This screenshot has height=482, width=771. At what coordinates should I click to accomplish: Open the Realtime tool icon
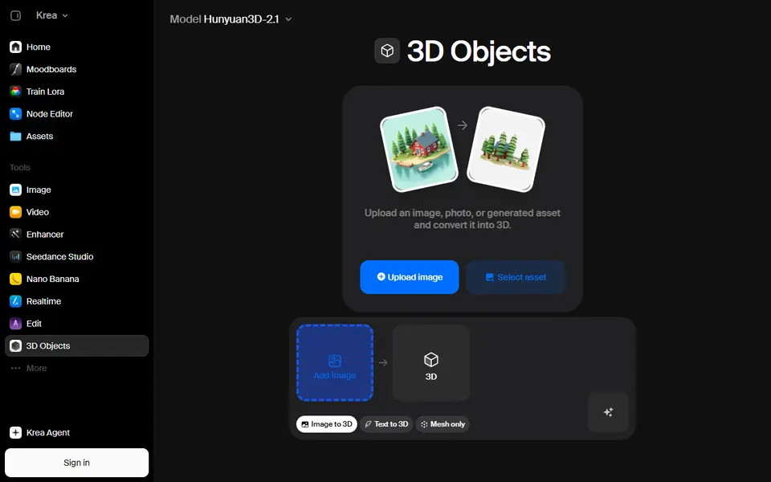click(x=16, y=301)
